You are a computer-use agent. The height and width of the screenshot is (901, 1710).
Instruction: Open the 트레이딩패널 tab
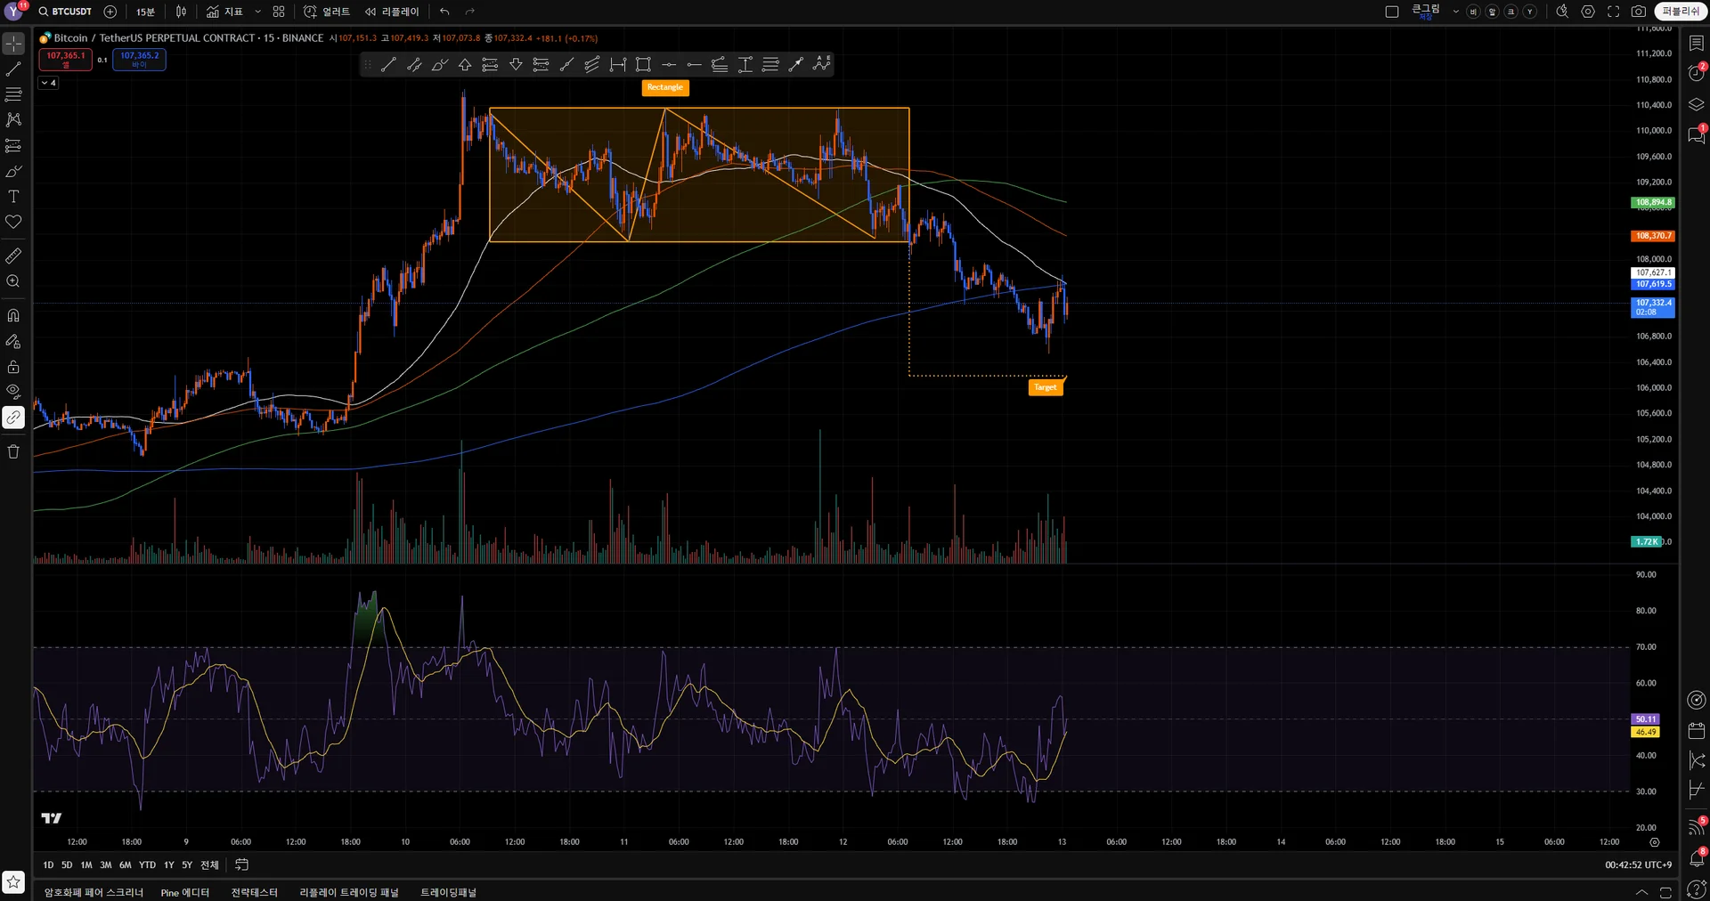tap(448, 892)
